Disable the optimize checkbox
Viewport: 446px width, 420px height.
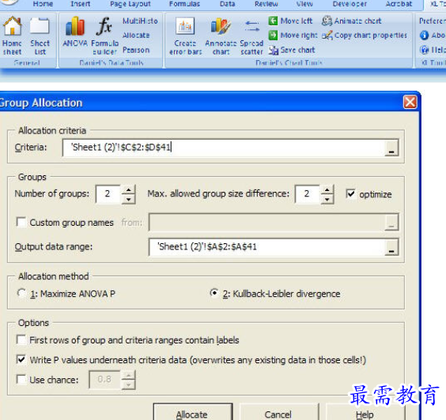coord(351,194)
